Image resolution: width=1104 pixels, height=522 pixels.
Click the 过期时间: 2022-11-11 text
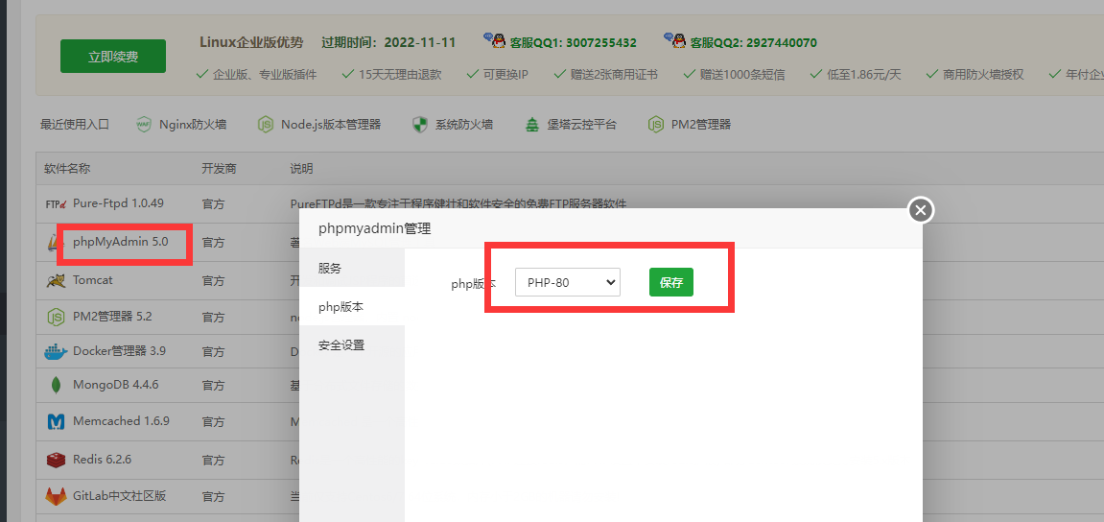[x=388, y=42]
